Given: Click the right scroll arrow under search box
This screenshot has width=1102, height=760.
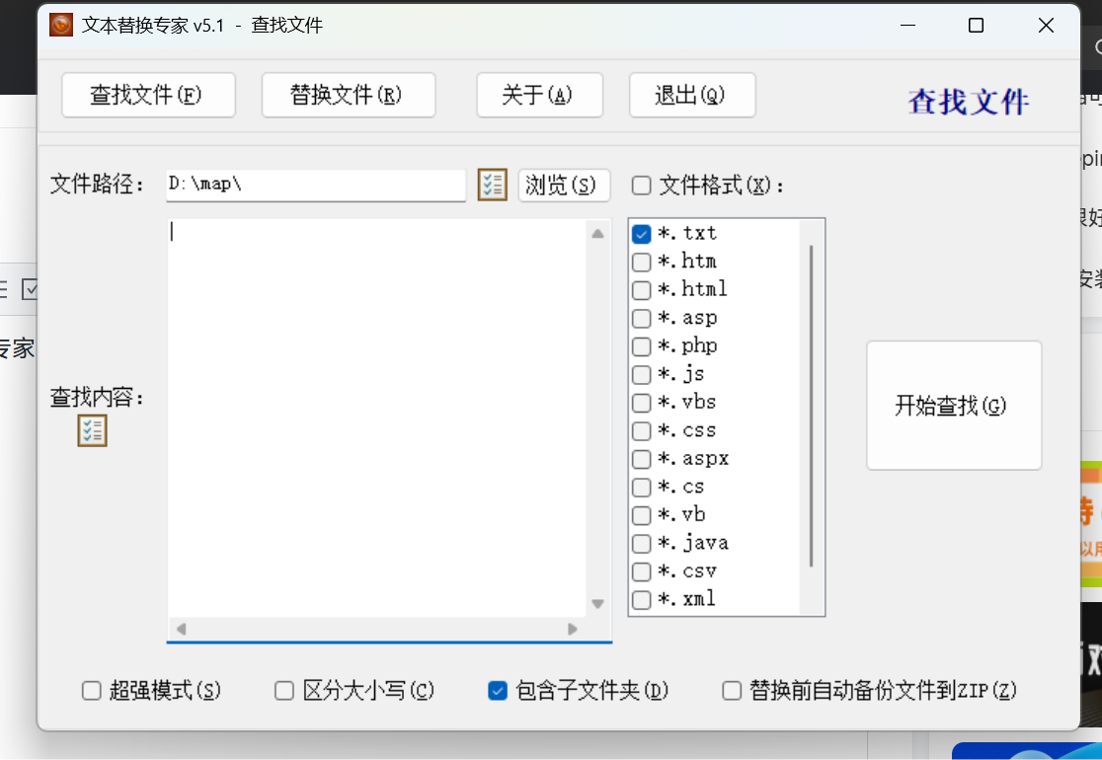Looking at the screenshot, I should 572,629.
